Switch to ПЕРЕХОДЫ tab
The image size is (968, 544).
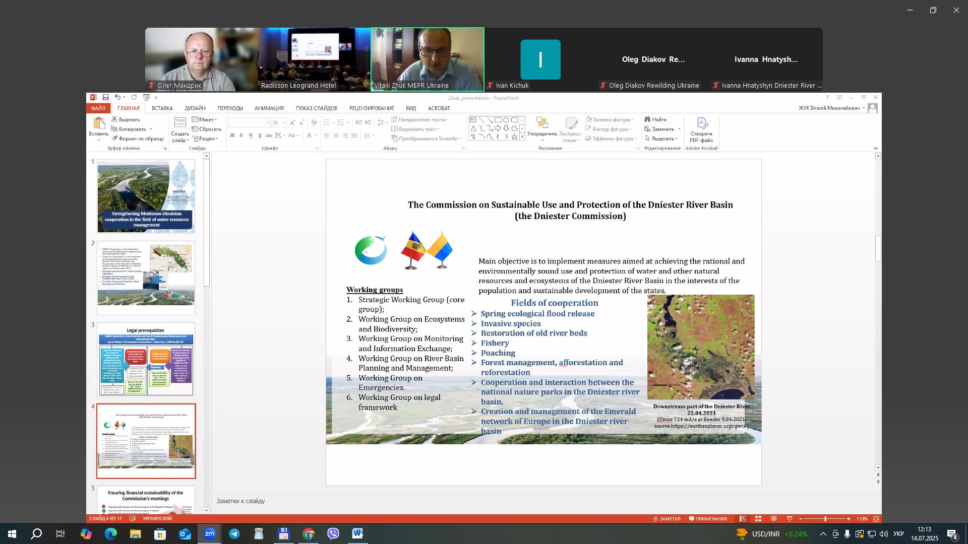point(230,108)
